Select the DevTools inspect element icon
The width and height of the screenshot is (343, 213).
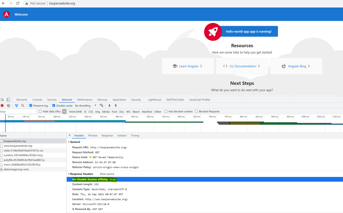pos(2,99)
